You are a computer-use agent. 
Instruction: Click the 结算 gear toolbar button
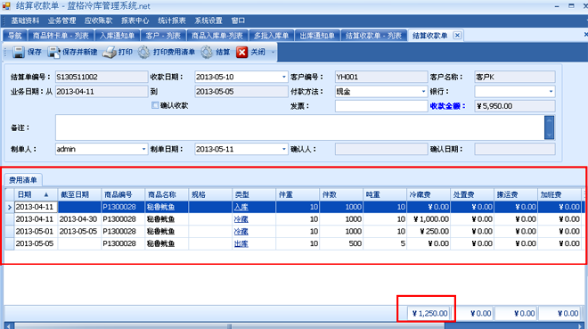point(216,52)
